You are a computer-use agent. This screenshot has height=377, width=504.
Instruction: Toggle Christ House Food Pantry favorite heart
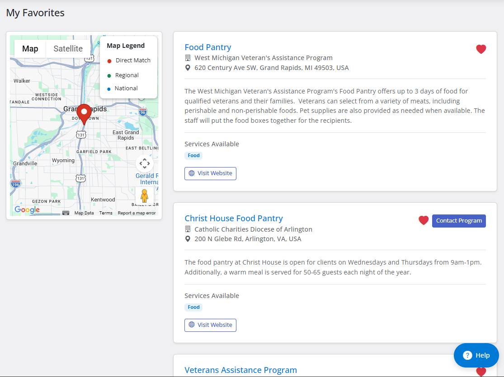point(424,220)
